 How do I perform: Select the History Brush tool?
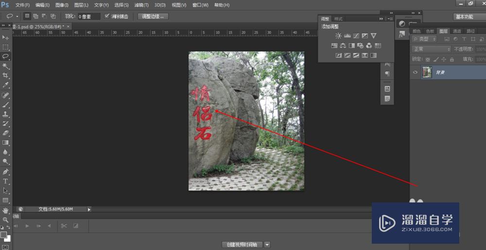click(x=5, y=124)
